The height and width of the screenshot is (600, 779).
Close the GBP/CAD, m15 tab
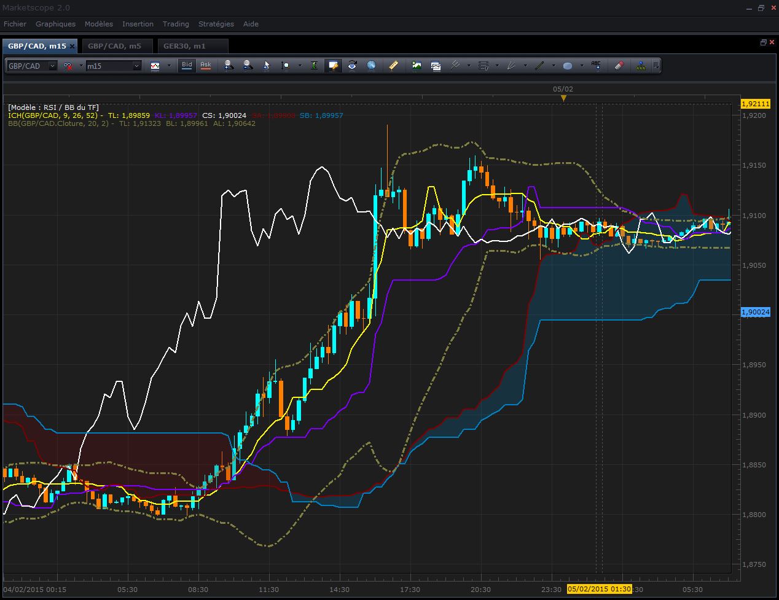72,46
